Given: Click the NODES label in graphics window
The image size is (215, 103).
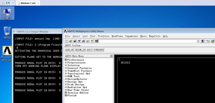Looking at the screenshot, I should pos(125,63).
